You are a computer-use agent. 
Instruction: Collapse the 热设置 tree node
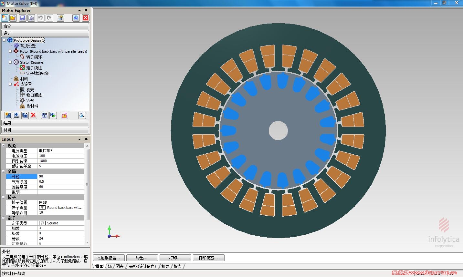click(10, 84)
